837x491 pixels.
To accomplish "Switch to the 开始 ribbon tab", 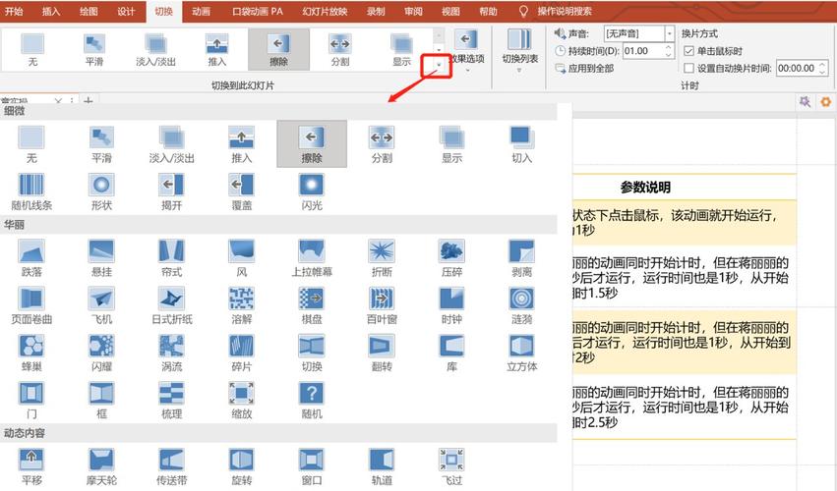I will click(x=14, y=11).
